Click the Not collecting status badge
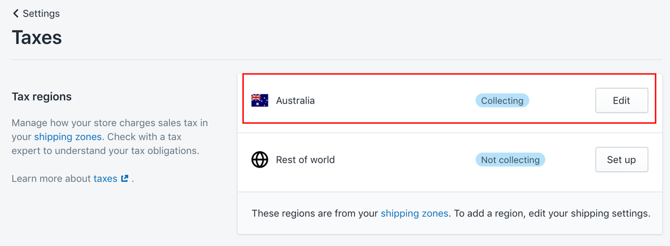This screenshot has height=246, width=670. click(x=510, y=159)
